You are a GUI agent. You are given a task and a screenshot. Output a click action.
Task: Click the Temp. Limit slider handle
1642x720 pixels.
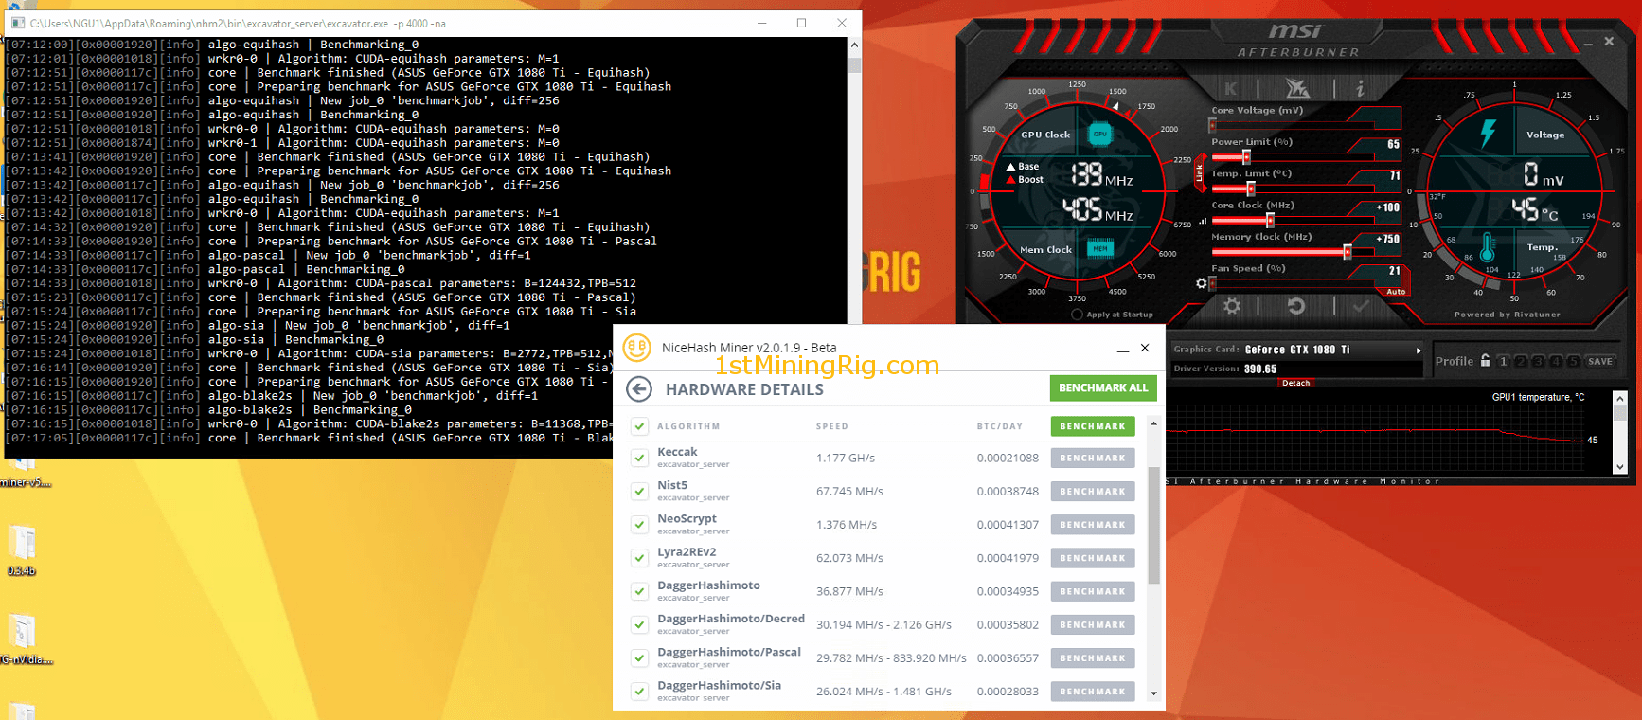coord(1250,189)
